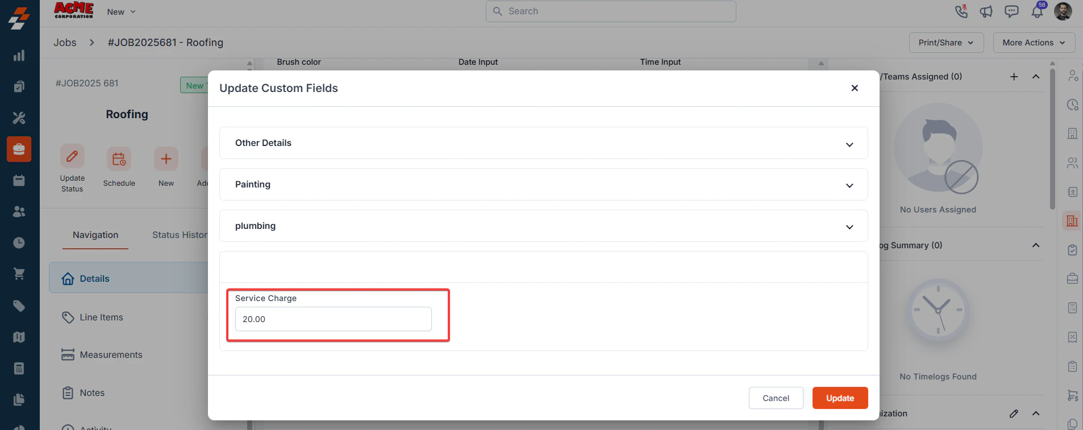
Task: Open map sidebar icon
Action: (x=19, y=337)
